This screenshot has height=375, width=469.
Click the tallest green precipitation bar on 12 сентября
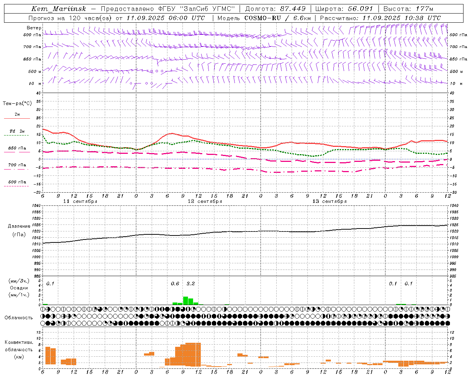coord(185,301)
